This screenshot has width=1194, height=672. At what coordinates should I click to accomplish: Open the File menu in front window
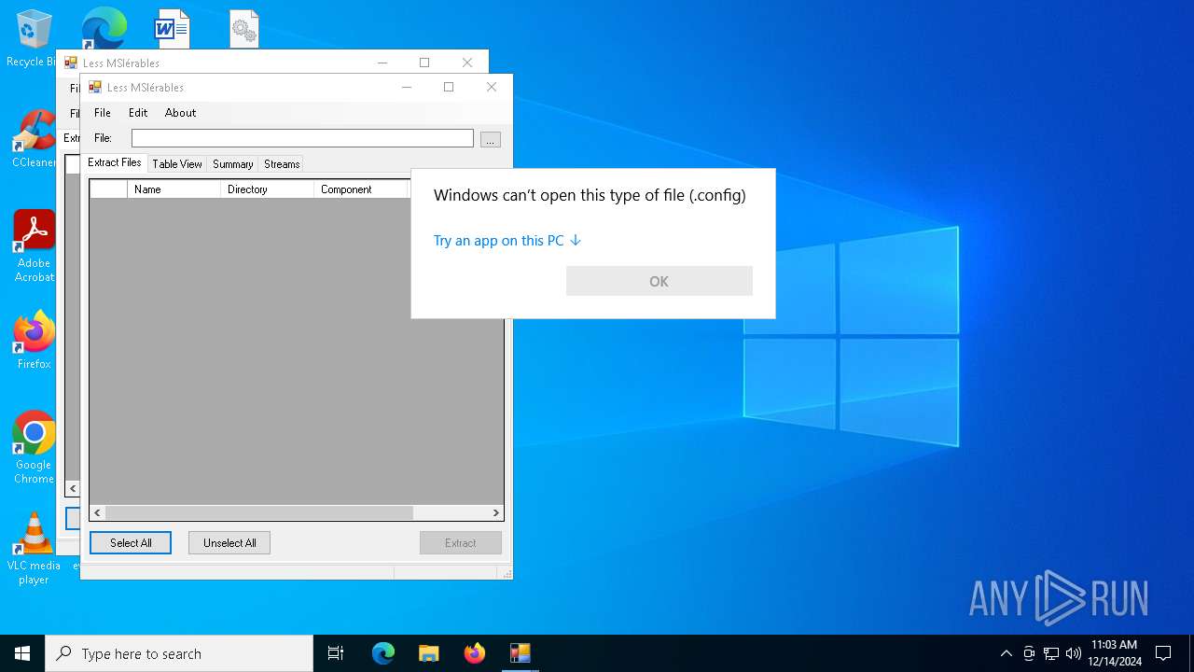tap(103, 112)
